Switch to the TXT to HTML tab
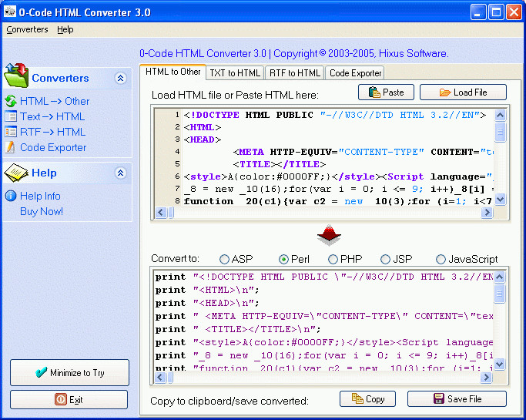Image resolution: width=526 pixels, height=420 pixels. pos(235,73)
